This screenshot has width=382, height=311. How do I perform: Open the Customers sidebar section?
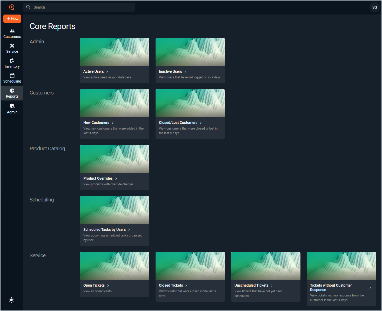[12, 34]
